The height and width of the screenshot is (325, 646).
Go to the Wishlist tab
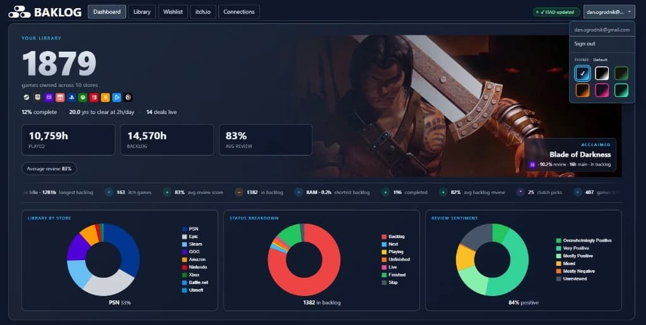coord(173,12)
